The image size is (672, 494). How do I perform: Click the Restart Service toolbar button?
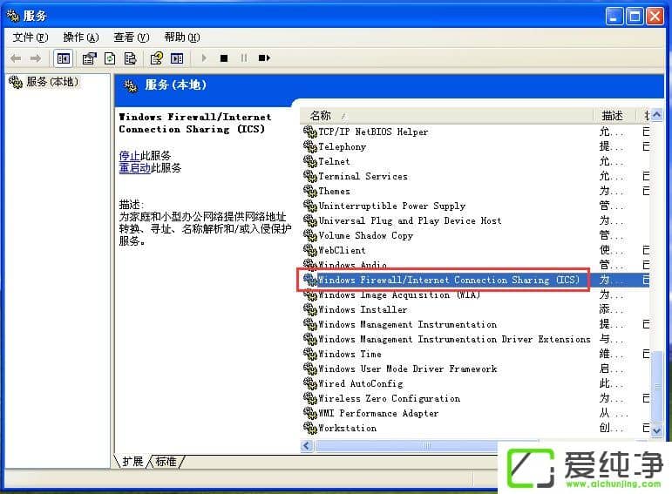click(264, 58)
